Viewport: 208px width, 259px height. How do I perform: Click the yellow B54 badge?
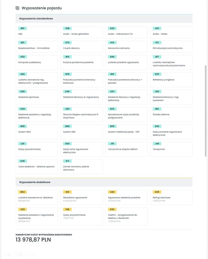(x=22, y=192)
